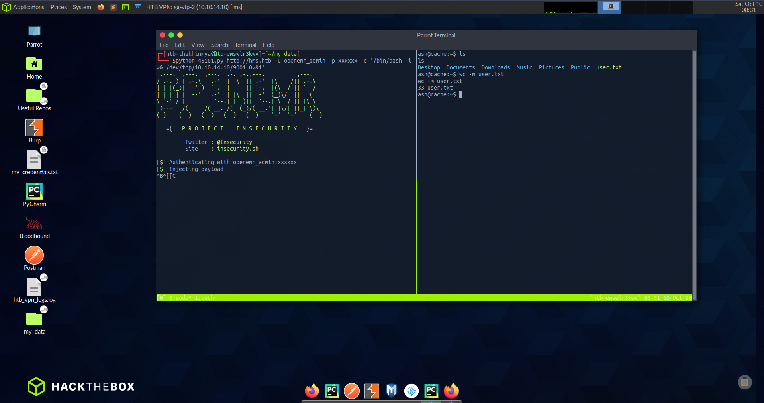Launch Bloodhound from the desktop
This screenshot has height=403, width=764.
click(x=34, y=227)
